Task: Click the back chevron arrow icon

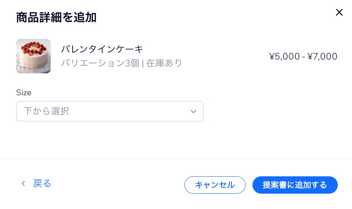Action: (x=23, y=184)
